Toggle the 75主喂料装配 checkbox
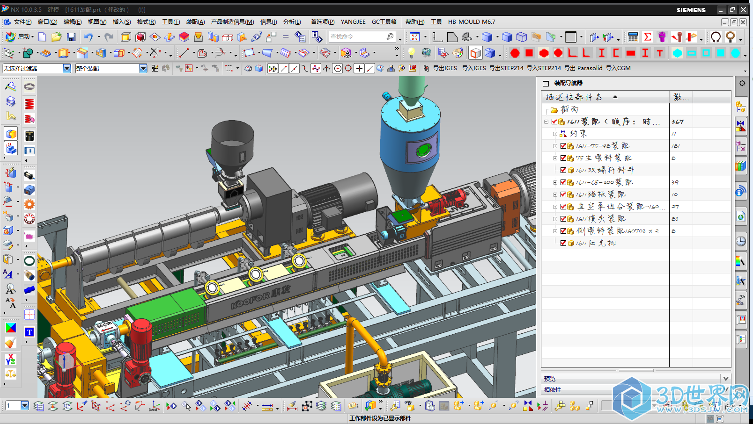This screenshot has width=753, height=424. (x=563, y=158)
